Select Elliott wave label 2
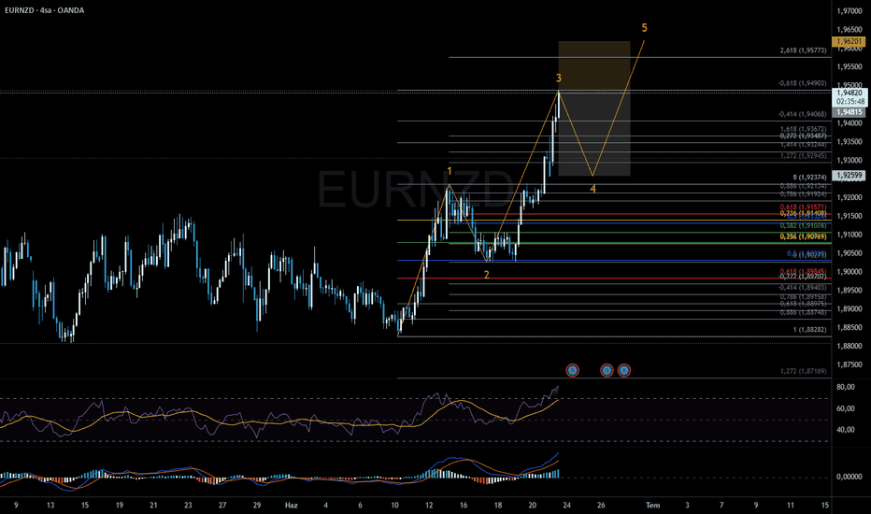 click(x=487, y=275)
